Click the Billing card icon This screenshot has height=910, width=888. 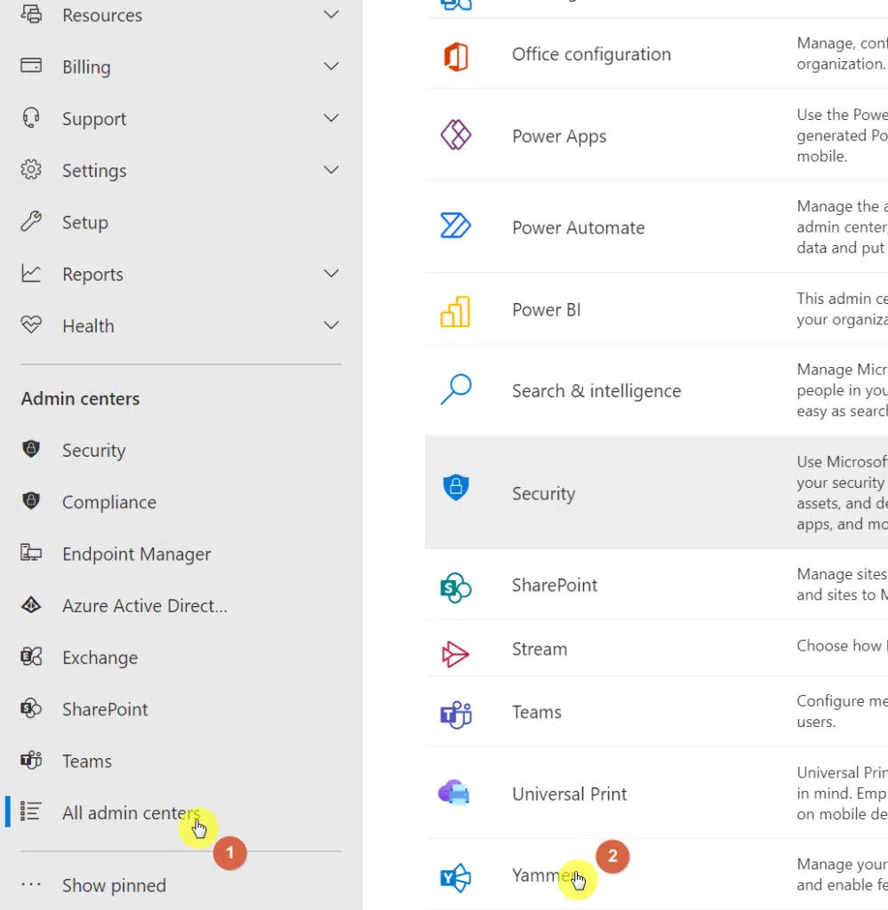coord(31,65)
